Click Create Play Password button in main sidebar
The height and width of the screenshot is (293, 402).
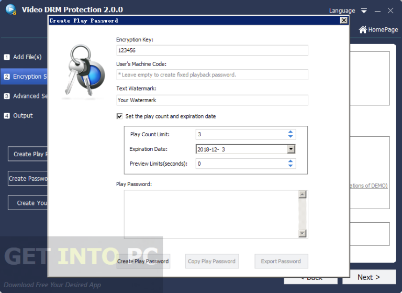click(28, 154)
